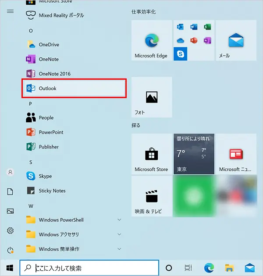This screenshot has height=276, width=263.
Task: Open OneNote in the app list
Action: click(74, 59)
